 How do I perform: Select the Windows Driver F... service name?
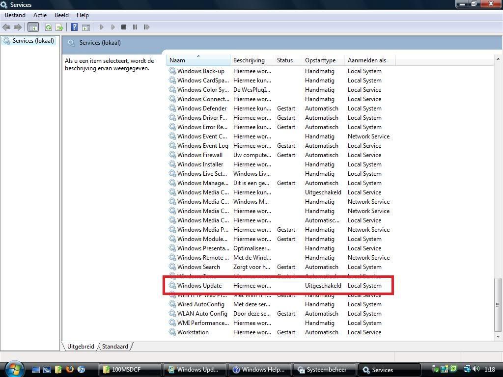202,118
